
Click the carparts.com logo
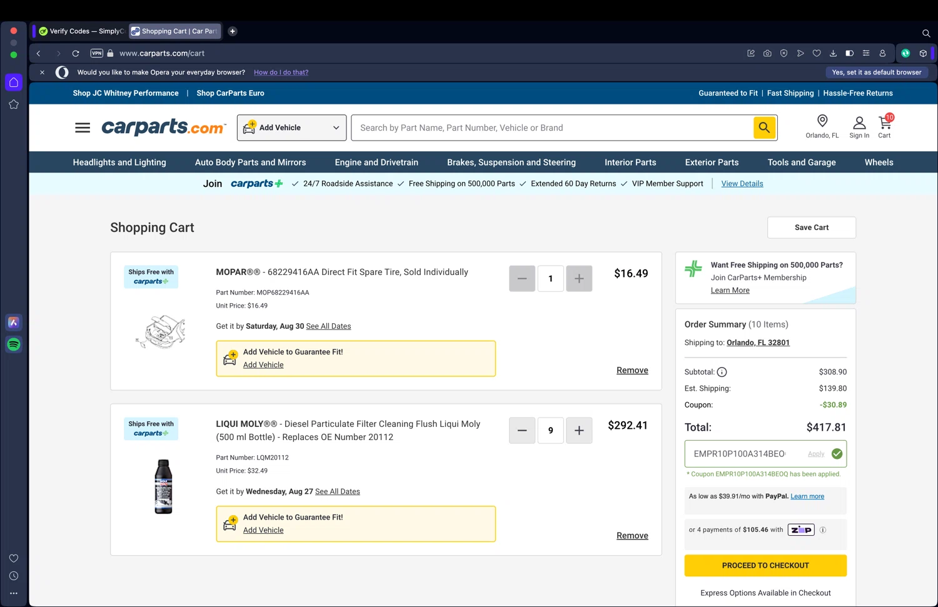pos(163,127)
